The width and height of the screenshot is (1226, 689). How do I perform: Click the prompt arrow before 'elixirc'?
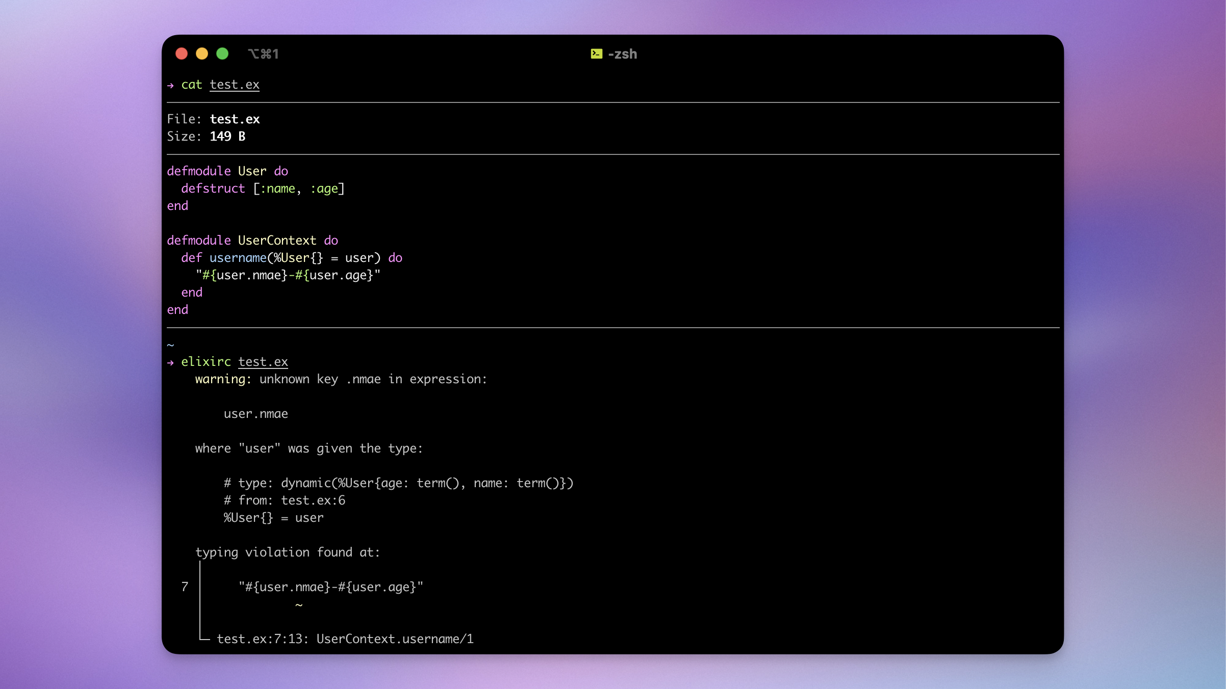[x=170, y=362]
